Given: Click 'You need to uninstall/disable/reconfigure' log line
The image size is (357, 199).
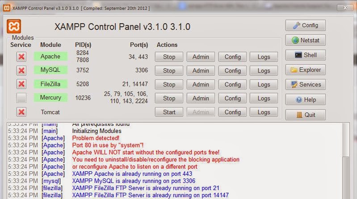Looking at the screenshot, I should tap(156, 159).
